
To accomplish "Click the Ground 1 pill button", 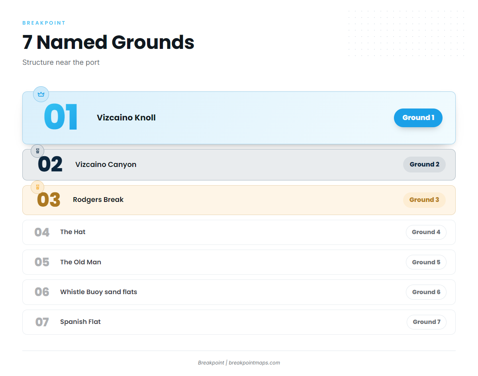I will [x=418, y=118].
